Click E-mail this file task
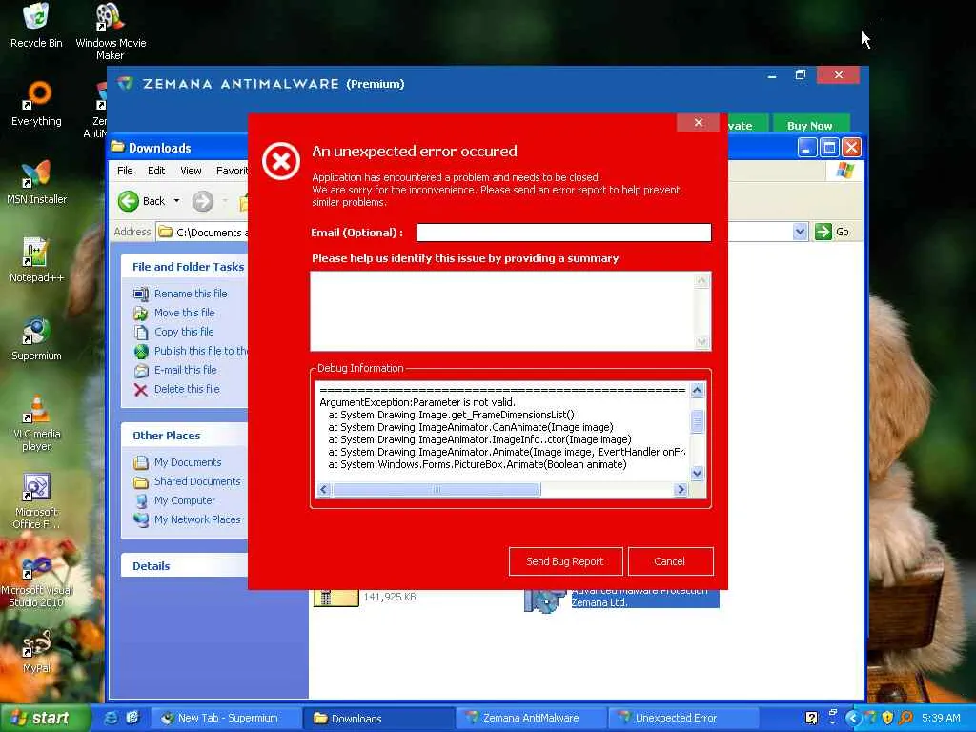This screenshot has height=732, width=976. click(x=186, y=370)
